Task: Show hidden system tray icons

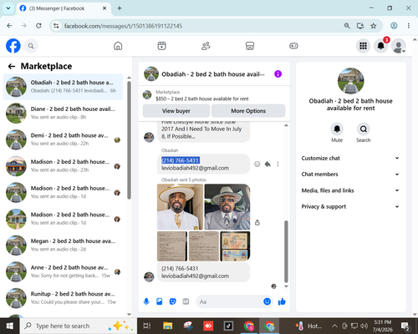Action: tap(334, 326)
